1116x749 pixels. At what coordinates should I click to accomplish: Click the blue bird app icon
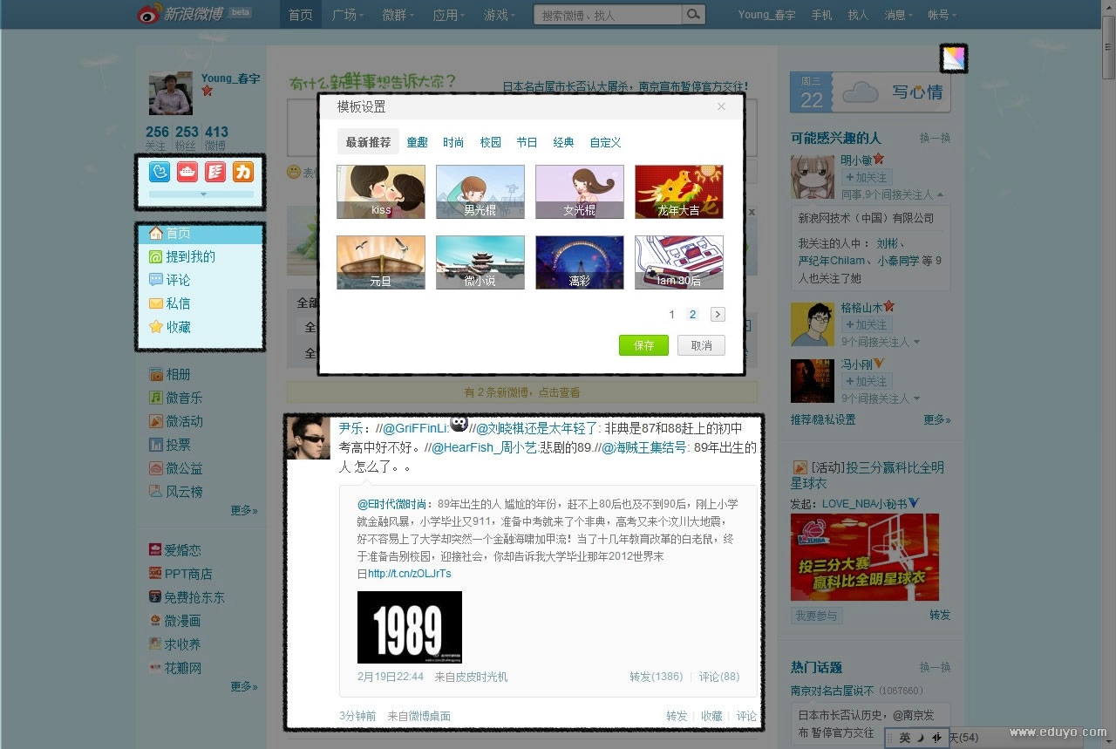tap(160, 172)
